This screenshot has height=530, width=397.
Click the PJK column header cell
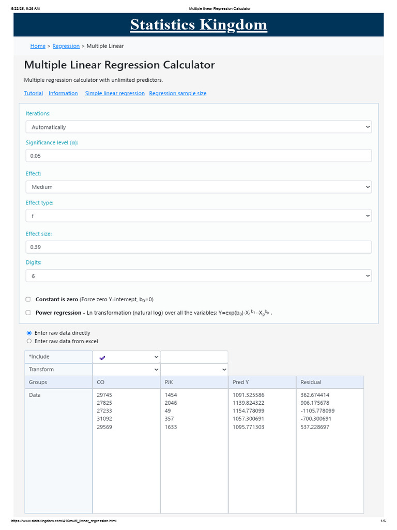(194, 382)
